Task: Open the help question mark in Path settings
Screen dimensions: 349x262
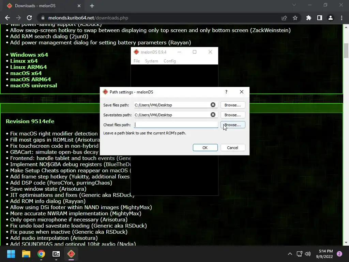Action: (226, 92)
